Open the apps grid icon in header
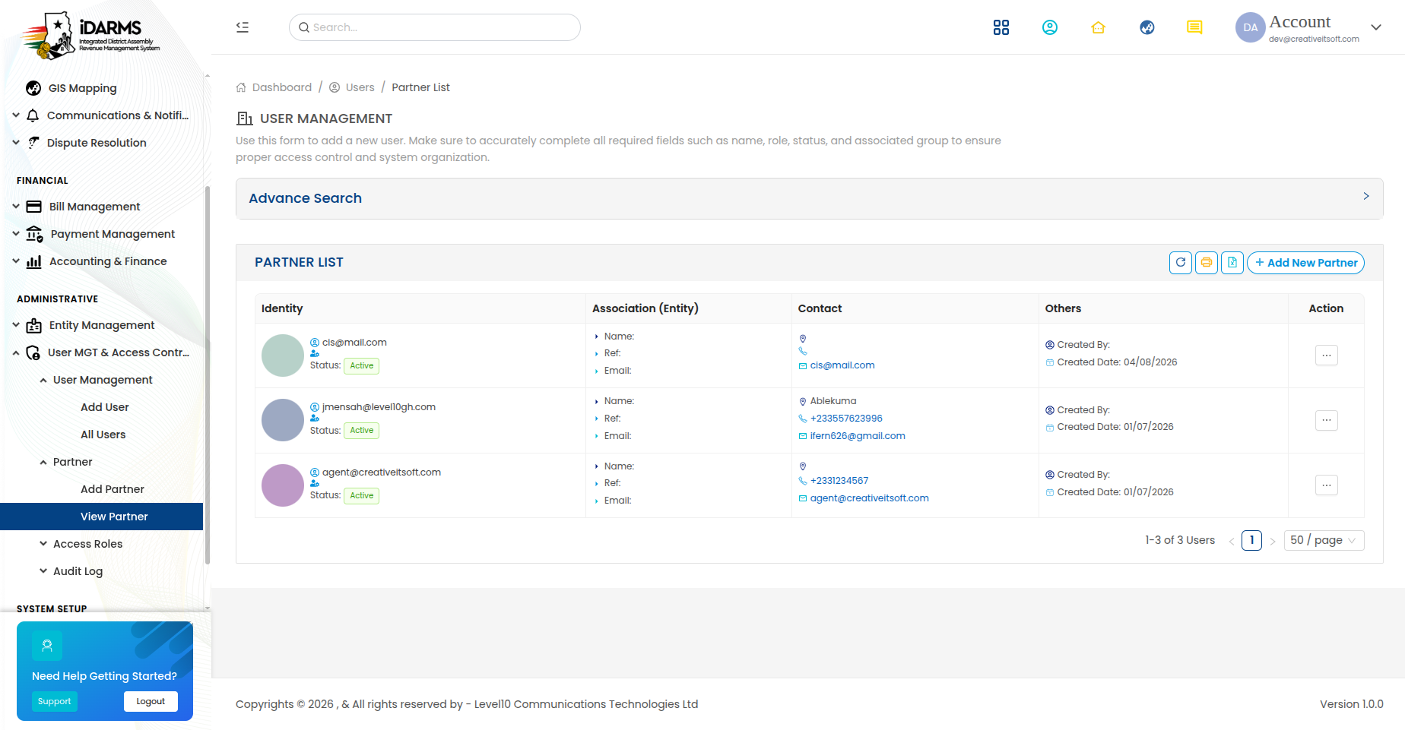This screenshot has height=730, width=1405. [x=1001, y=27]
